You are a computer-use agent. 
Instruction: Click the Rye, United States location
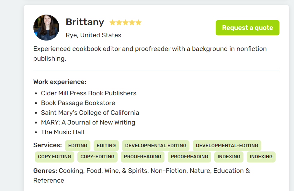(x=93, y=35)
